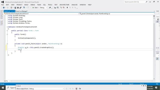Image resolution: width=160 pixels, height=90 pixels.
Task: Open the Debug solution configuration dropdown
Action: 43,8
